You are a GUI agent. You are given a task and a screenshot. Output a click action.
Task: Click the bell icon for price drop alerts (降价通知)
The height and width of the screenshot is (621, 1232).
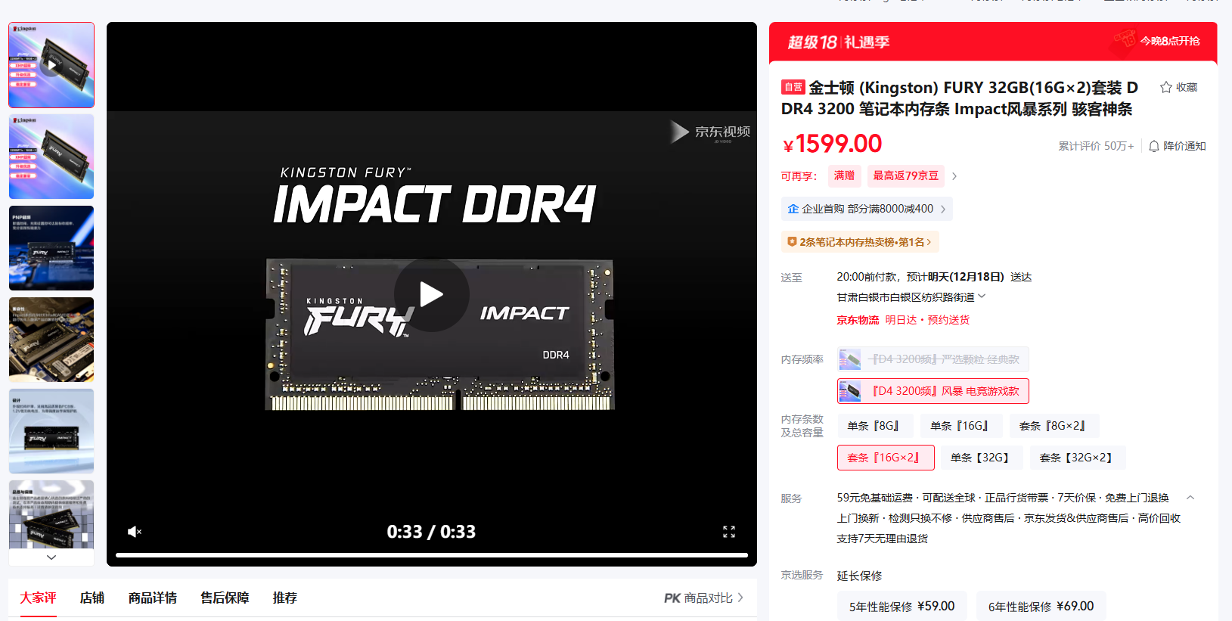1153,146
